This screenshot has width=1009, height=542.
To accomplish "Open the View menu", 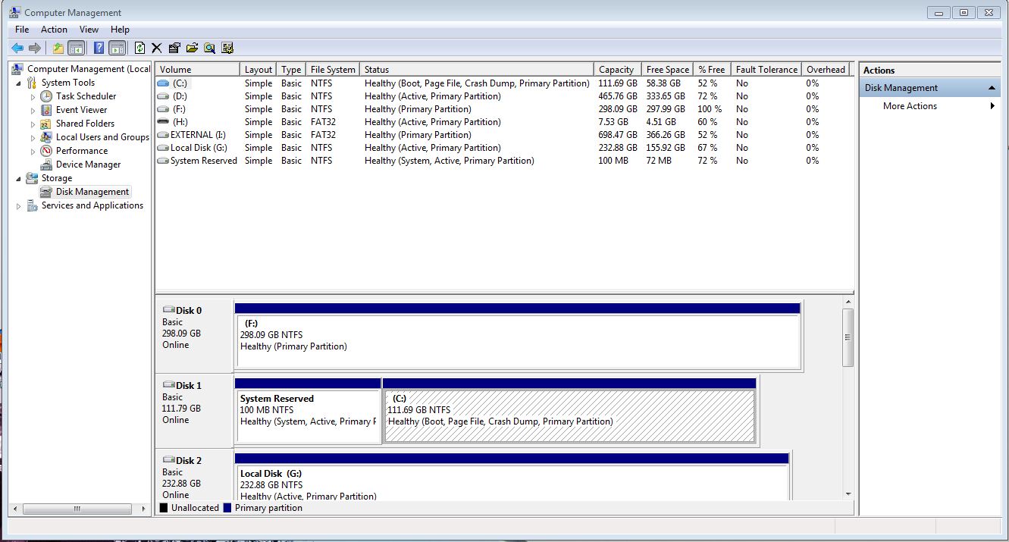I will pyautogui.click(x=89, y=30).
